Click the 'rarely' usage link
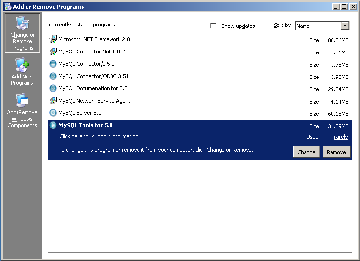Image resolution: width=360 pixels, height=261 pixels. [341, 137]
